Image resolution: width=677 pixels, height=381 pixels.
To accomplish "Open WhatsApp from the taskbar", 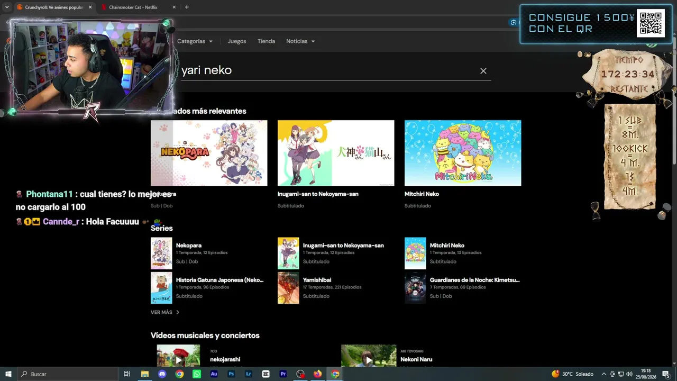I will point(197,374).
